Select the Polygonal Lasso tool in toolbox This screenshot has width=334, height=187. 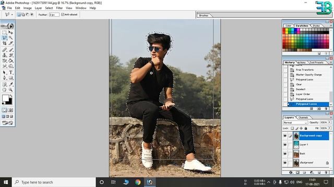(x=4, y=38)
